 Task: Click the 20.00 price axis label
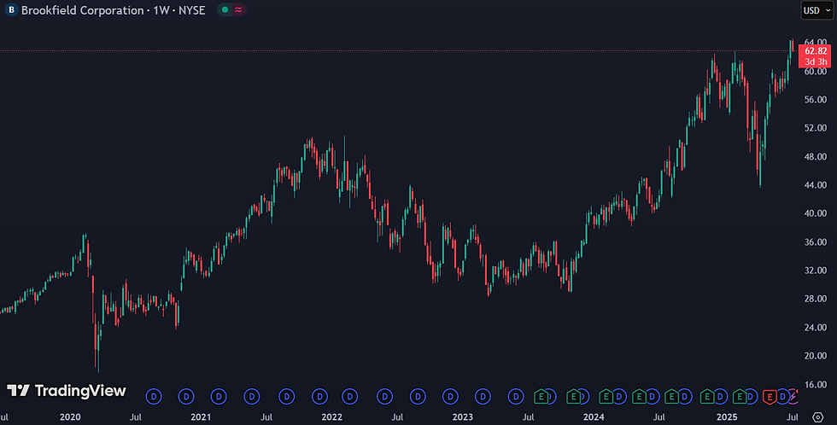click(815, 356)
